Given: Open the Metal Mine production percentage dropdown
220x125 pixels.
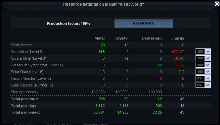Looking at the screenshot, I should click(x=203, y=52).
